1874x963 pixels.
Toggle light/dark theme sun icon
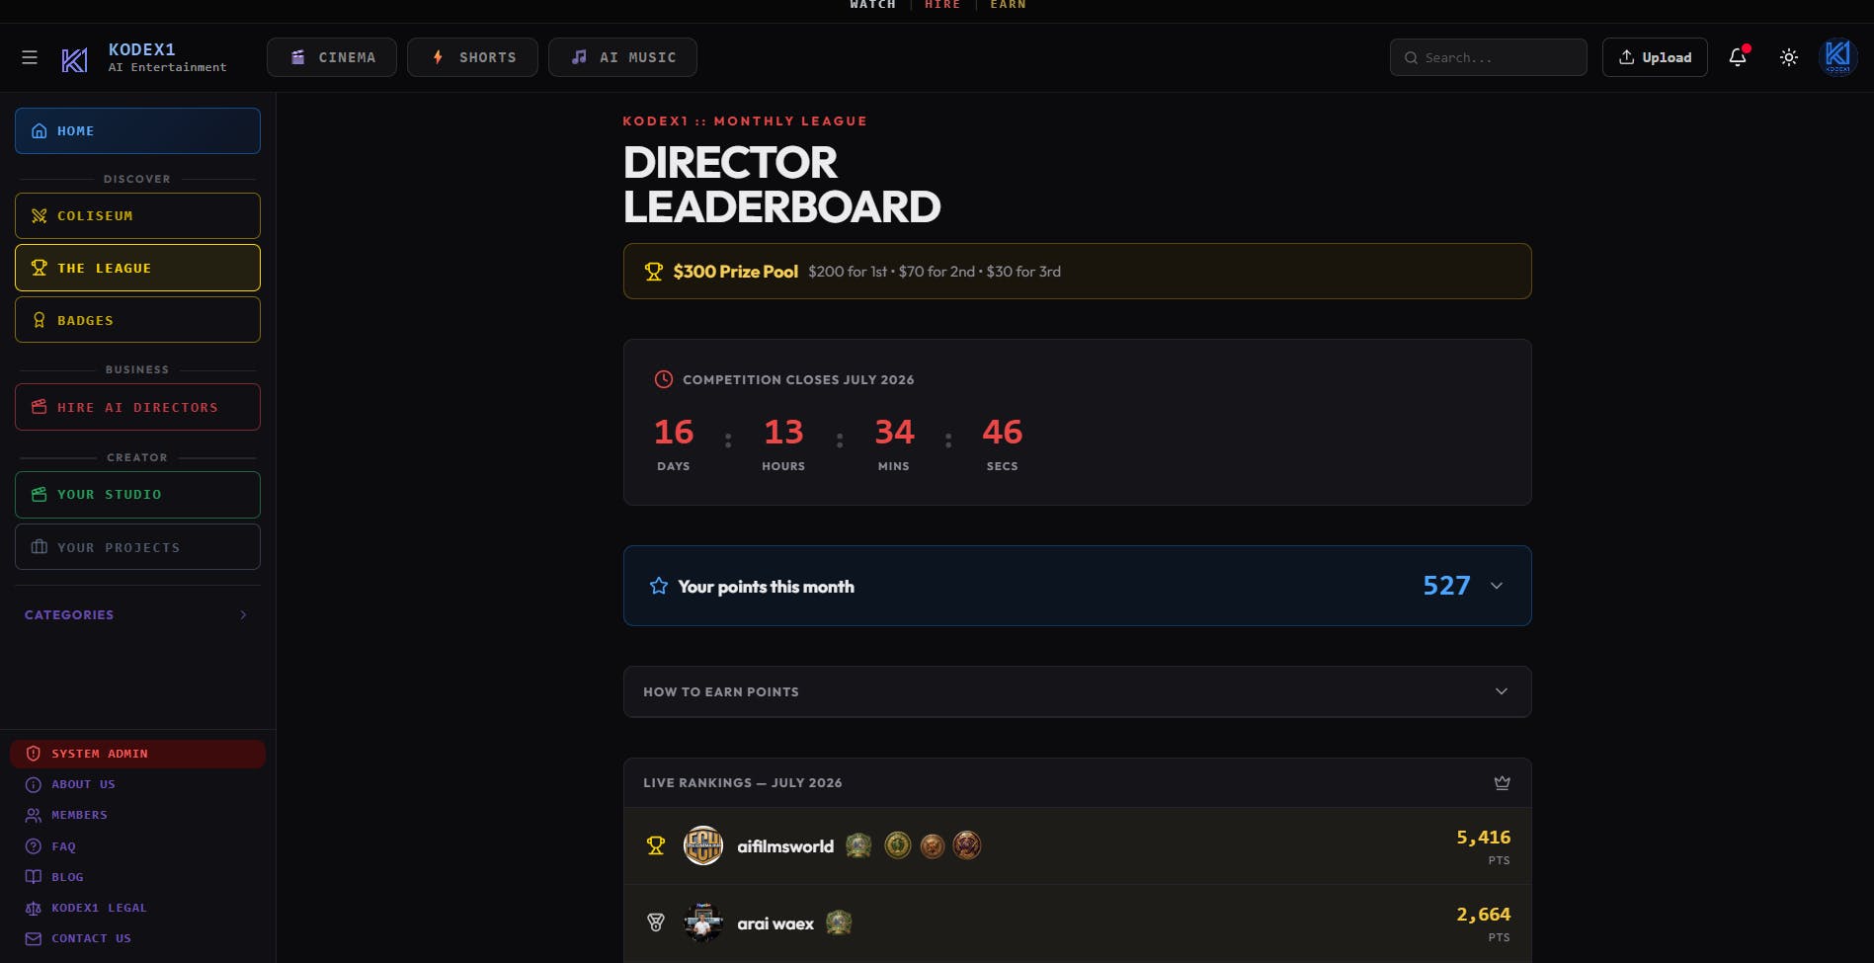[x=1789, y=57]
